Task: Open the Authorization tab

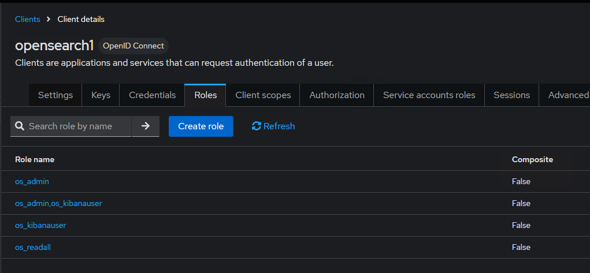Action: tap(337, 95)
